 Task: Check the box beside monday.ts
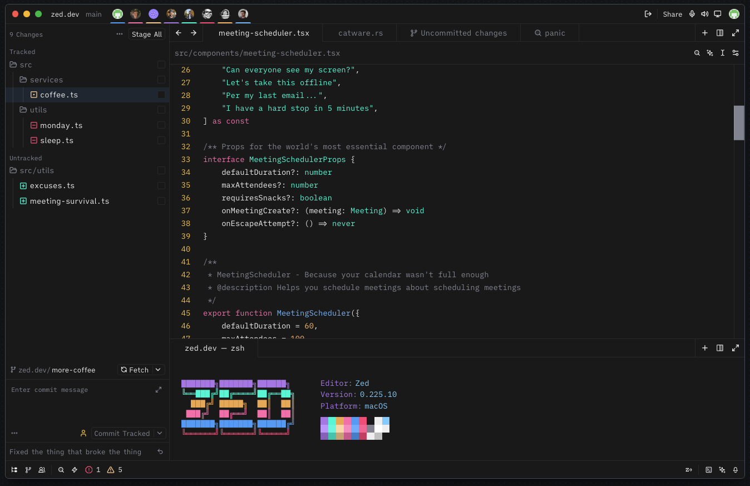pyautogui.click(x=161, y=125)
